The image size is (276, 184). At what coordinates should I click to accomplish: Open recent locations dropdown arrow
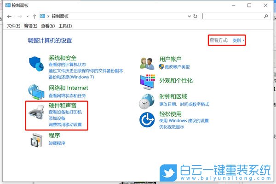click(28, 17)
